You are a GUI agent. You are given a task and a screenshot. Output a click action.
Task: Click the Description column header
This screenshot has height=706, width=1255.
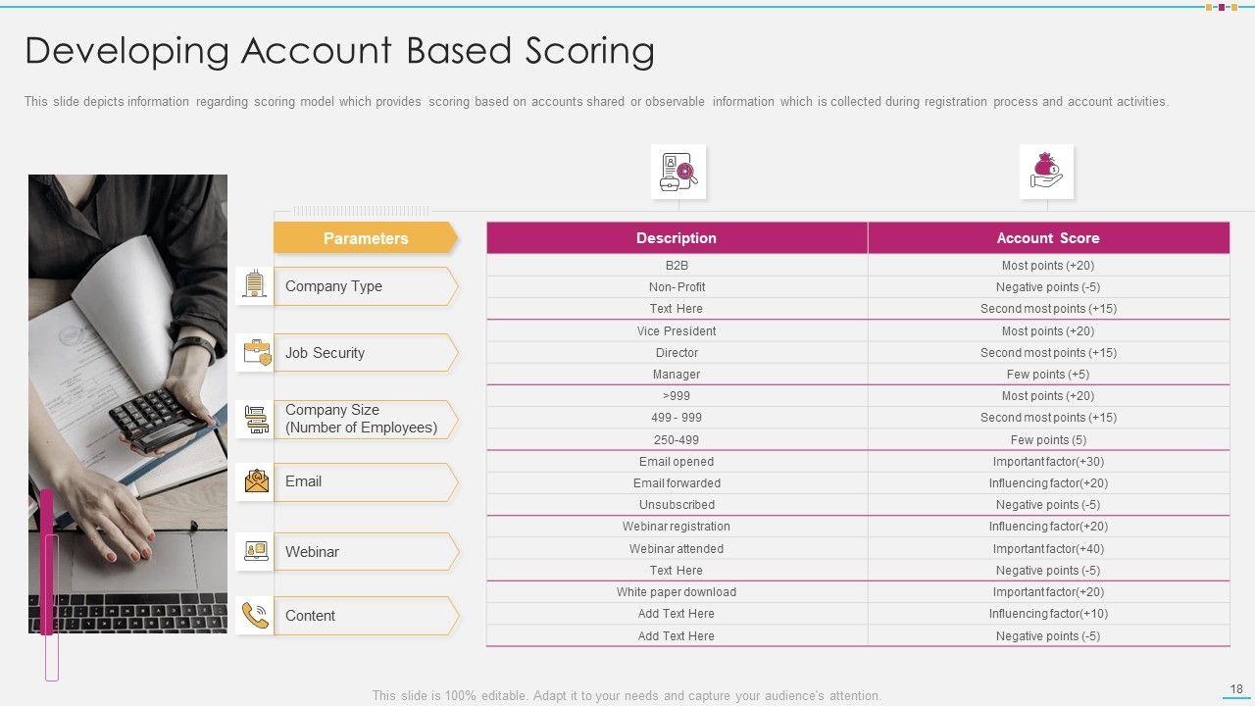[x=676, y=238]
